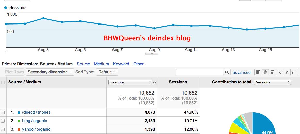Click the bold Sessions column header

coord(178,82)
